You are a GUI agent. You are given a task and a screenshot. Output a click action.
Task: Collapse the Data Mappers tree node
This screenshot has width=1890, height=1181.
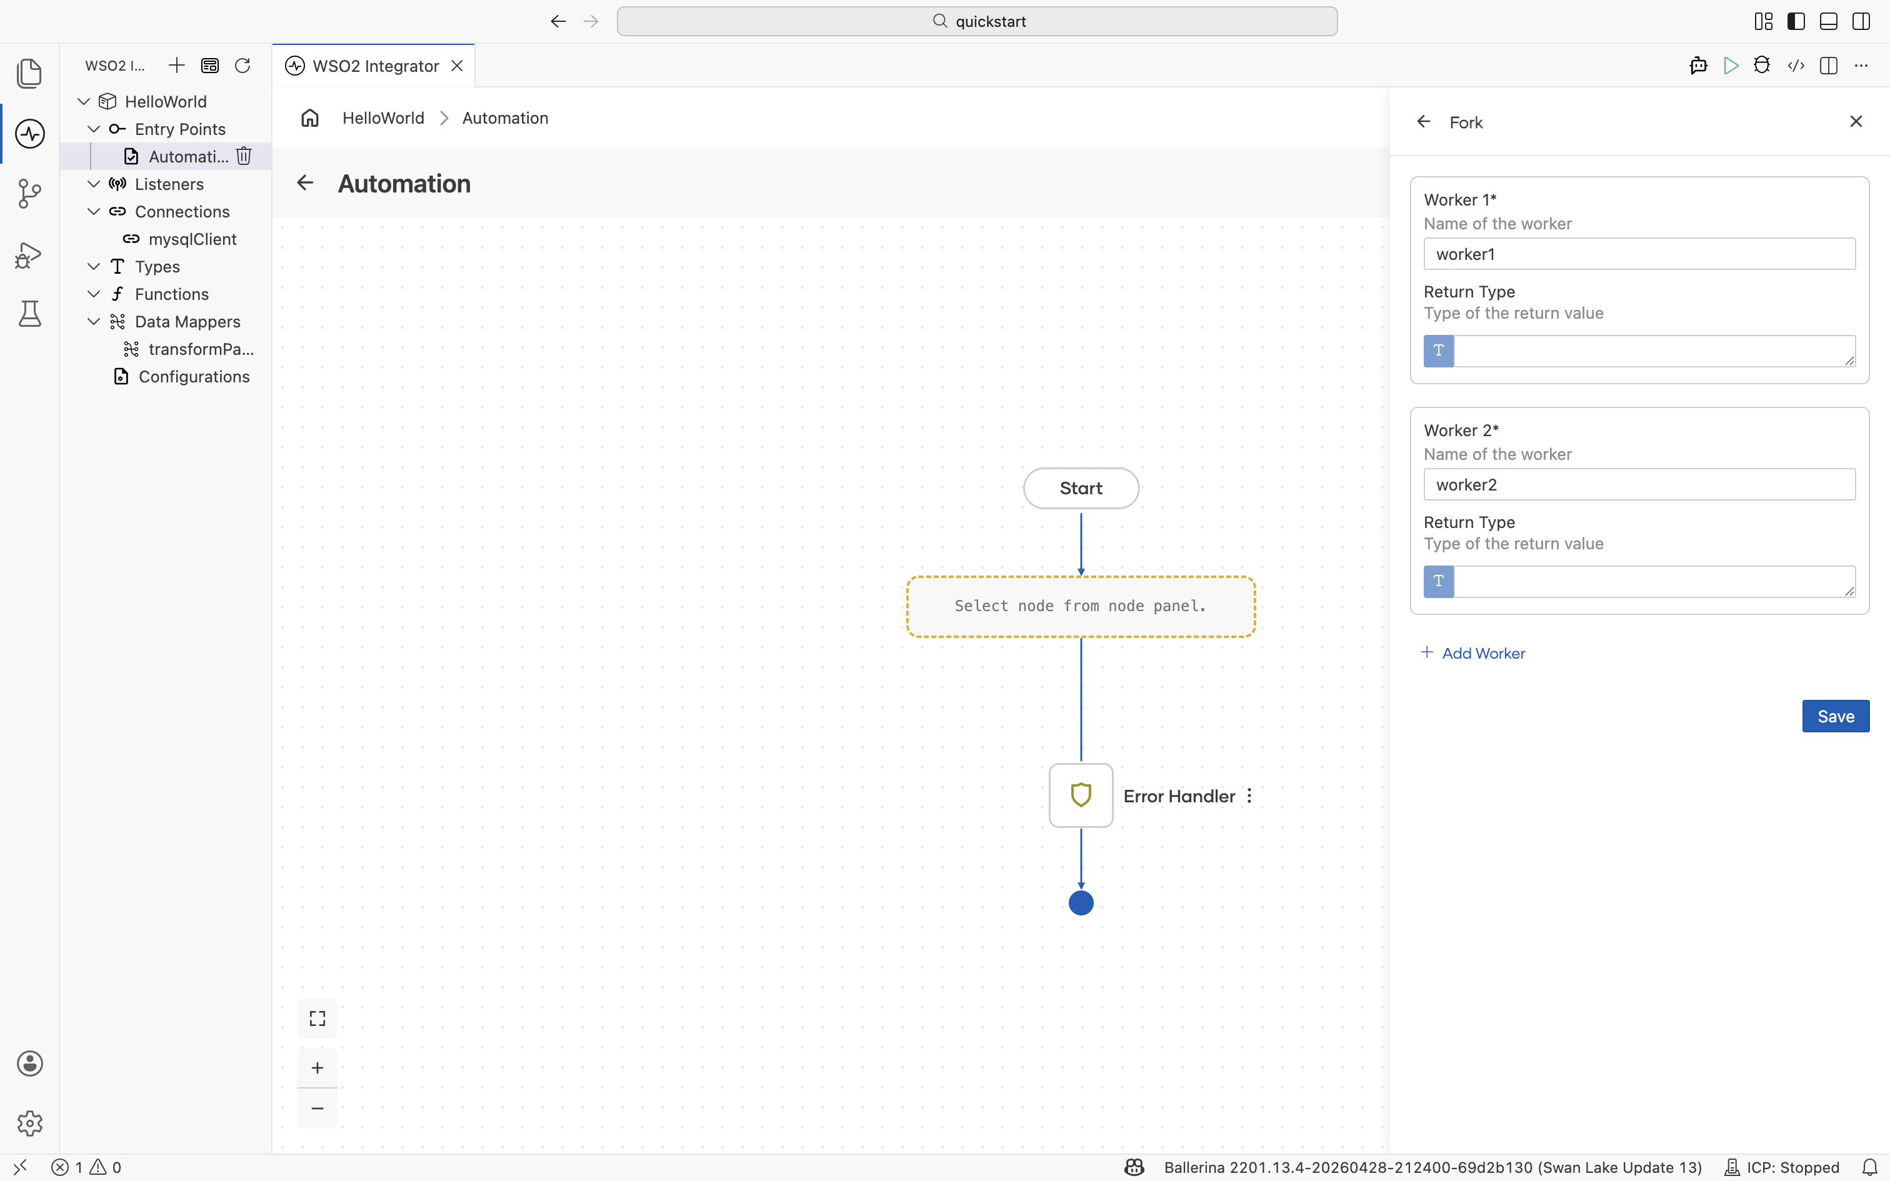tap(94, 322)
